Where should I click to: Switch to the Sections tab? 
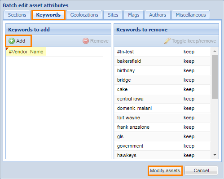(x=17, y=15)
